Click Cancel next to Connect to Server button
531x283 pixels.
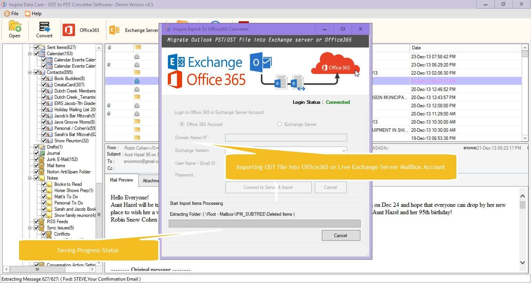point(330,187)
